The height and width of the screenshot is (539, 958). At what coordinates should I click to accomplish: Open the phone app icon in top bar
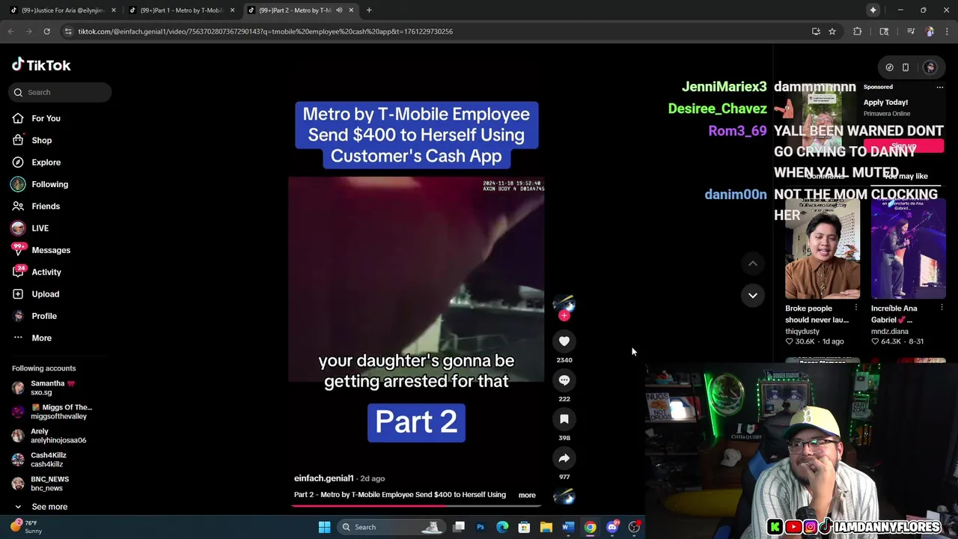click(x=906, y=67)
